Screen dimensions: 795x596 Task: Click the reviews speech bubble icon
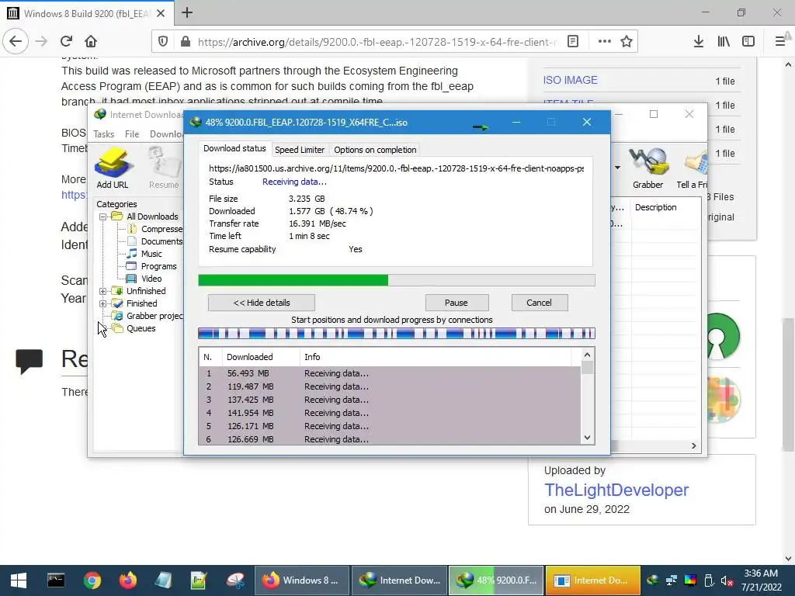(x=29, y=361)
